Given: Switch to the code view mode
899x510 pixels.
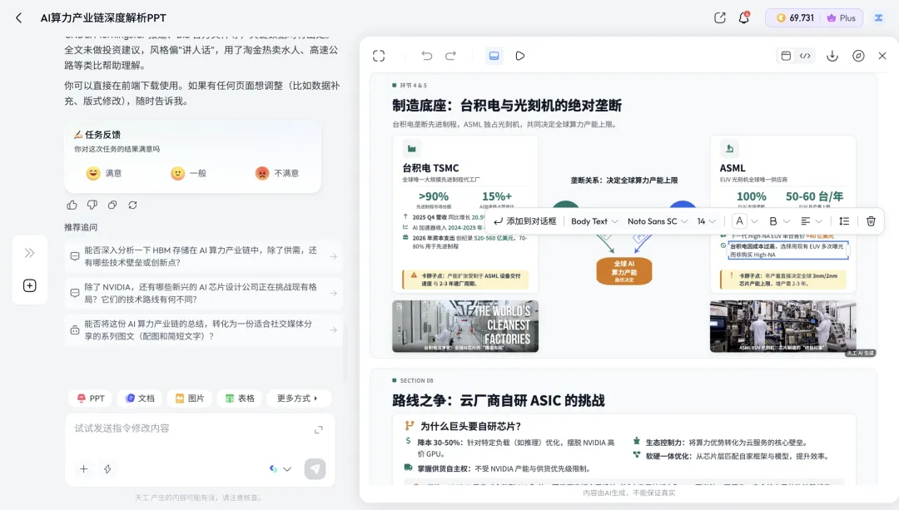Looking at the screenshot, I should click(805, 56).
